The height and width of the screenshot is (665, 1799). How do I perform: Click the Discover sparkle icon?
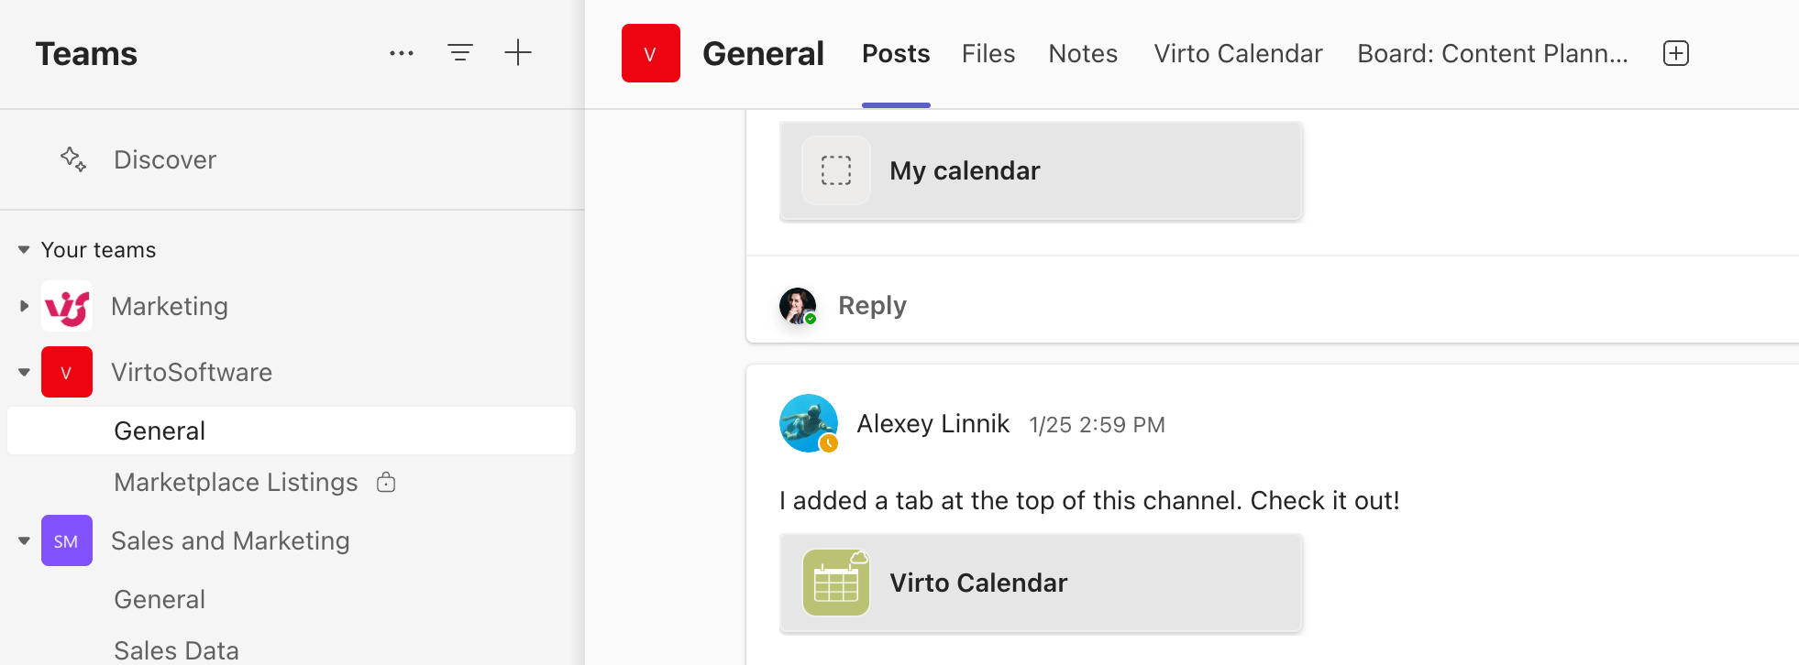click(x=73, y=159)
